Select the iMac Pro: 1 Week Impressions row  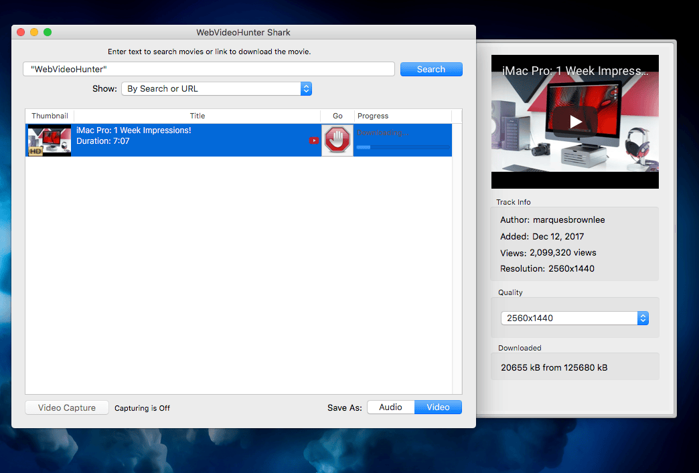(238, 140)
